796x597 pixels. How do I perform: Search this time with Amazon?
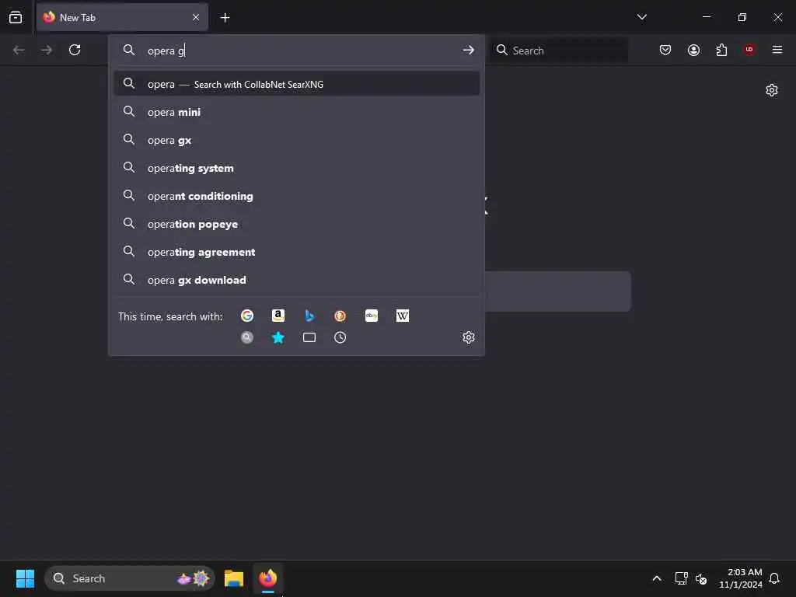coord(278,316)
